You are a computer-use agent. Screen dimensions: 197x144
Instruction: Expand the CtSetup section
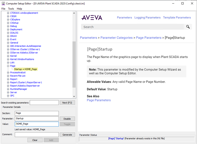click(8, 23)
